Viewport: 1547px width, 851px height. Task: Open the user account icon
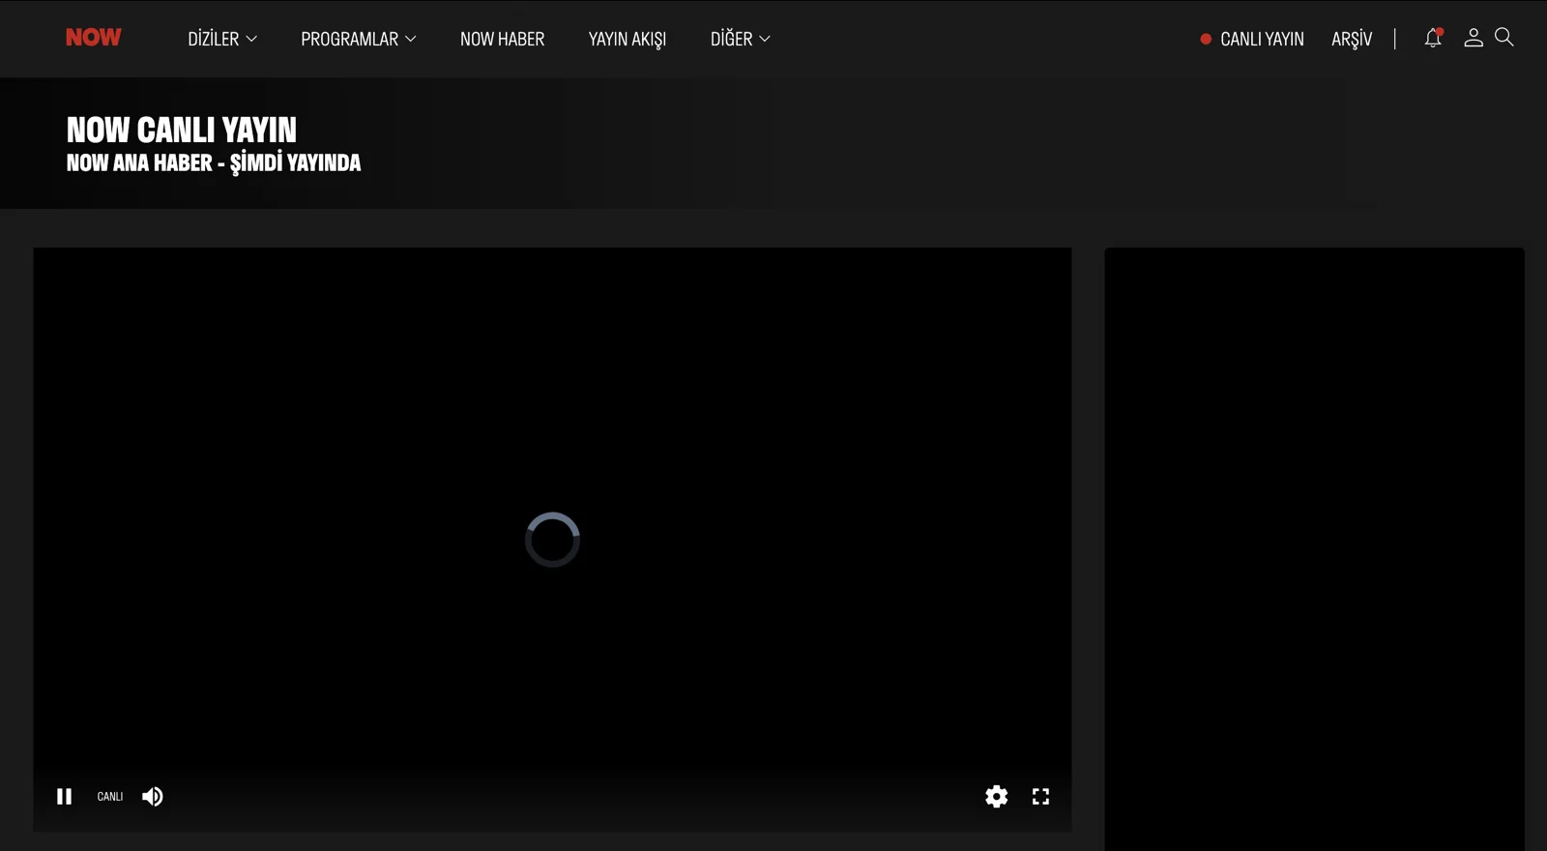[x=1473, y=38]
